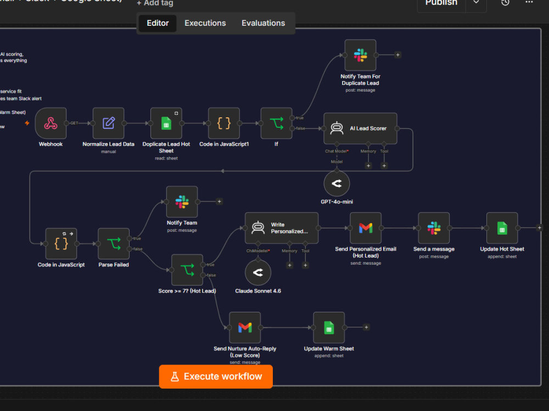Image resolution: width=549 pixels, height=411 pixels.
Task: Open the If branching node
Action: point(277,123)
